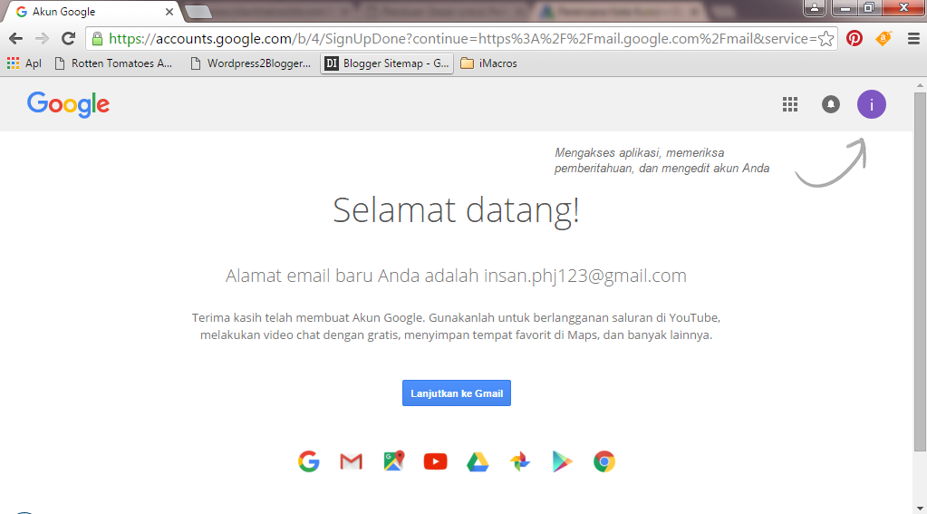Open the Google Maps product icon
The width and height of the screenshot is (927, 514).
pos(394,461)
